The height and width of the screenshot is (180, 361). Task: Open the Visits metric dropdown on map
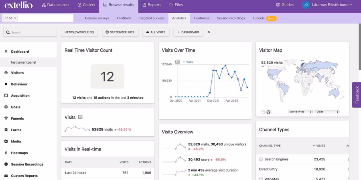[327, 112]
